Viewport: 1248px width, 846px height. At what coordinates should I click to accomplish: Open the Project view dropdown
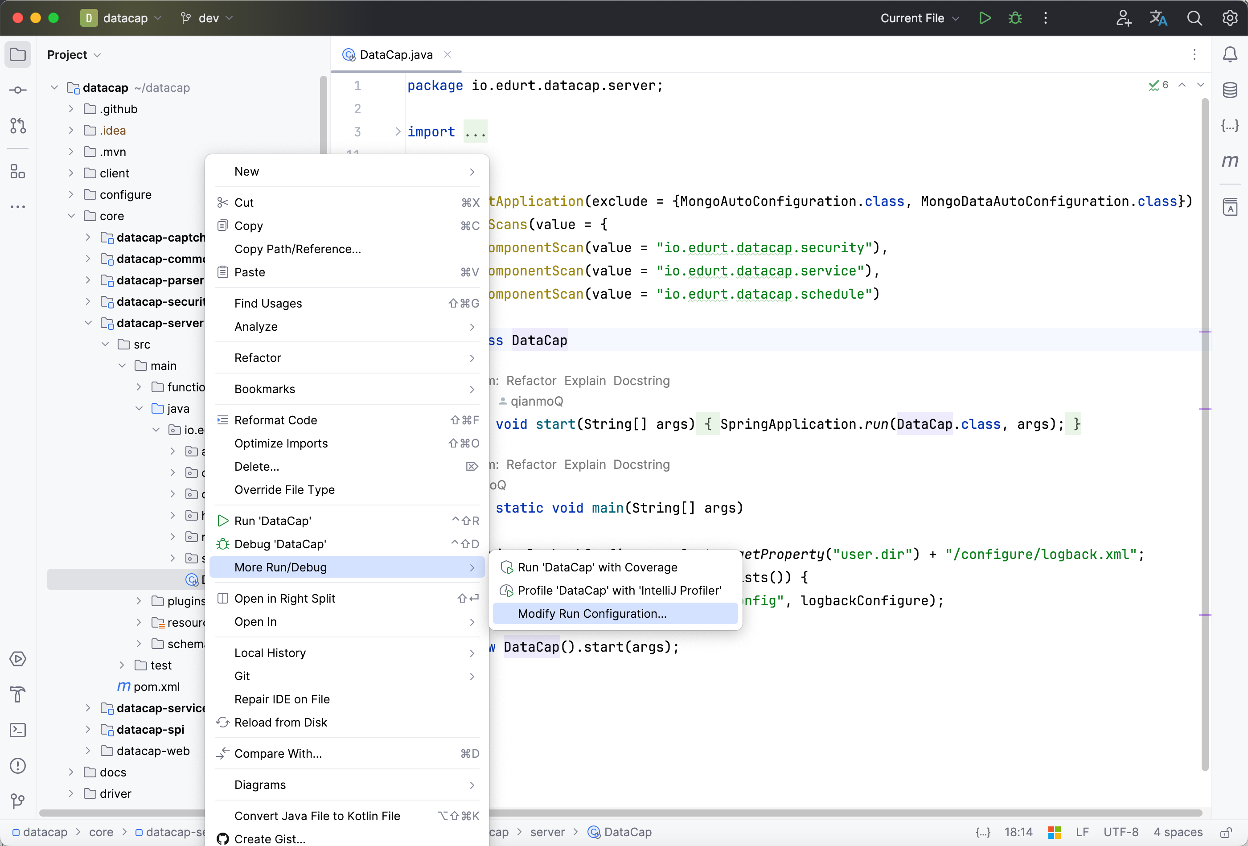[74, 54]
